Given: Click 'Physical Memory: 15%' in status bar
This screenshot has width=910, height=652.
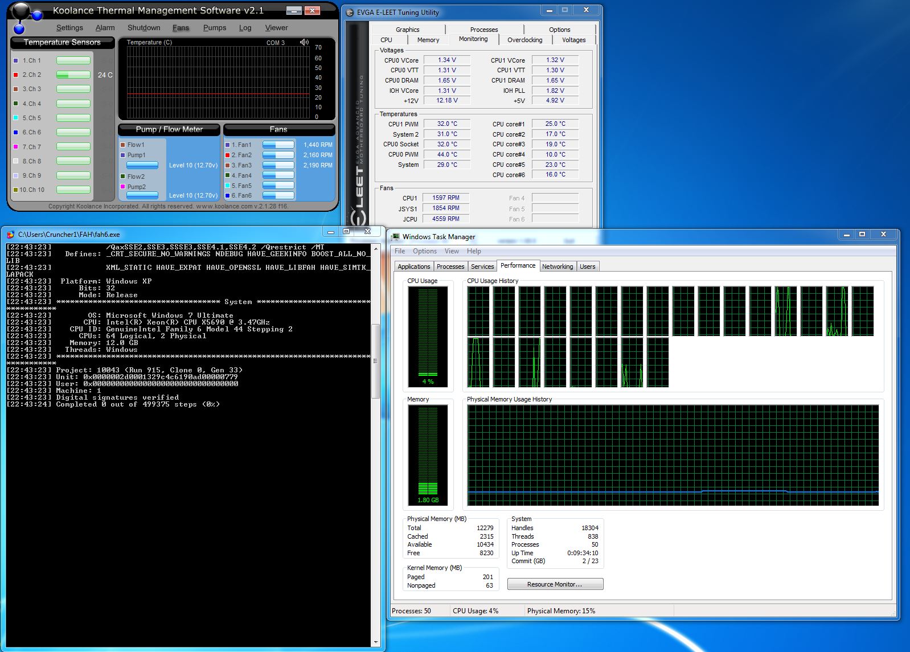Looking at the screenshot, I should (561, 611).
